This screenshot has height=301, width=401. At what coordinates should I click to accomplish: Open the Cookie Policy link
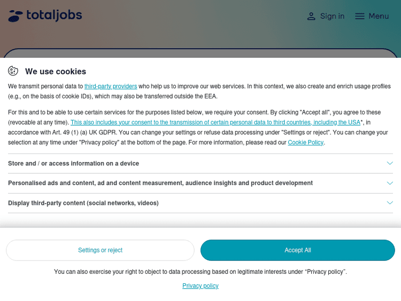click(x=305, y=142)
